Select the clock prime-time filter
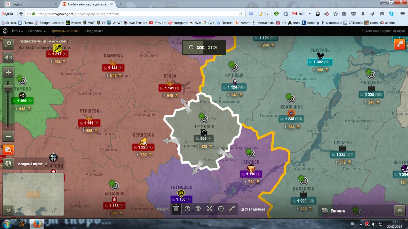Viewport: 408px width, 229px height. (x=187, y=209)
